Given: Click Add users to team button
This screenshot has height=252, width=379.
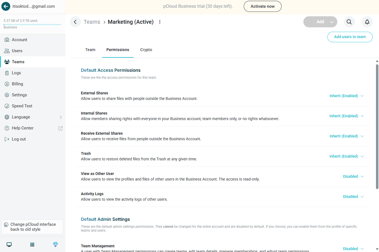Looking at the screenshot, I should pyautogui.click(x=350, y=37).
